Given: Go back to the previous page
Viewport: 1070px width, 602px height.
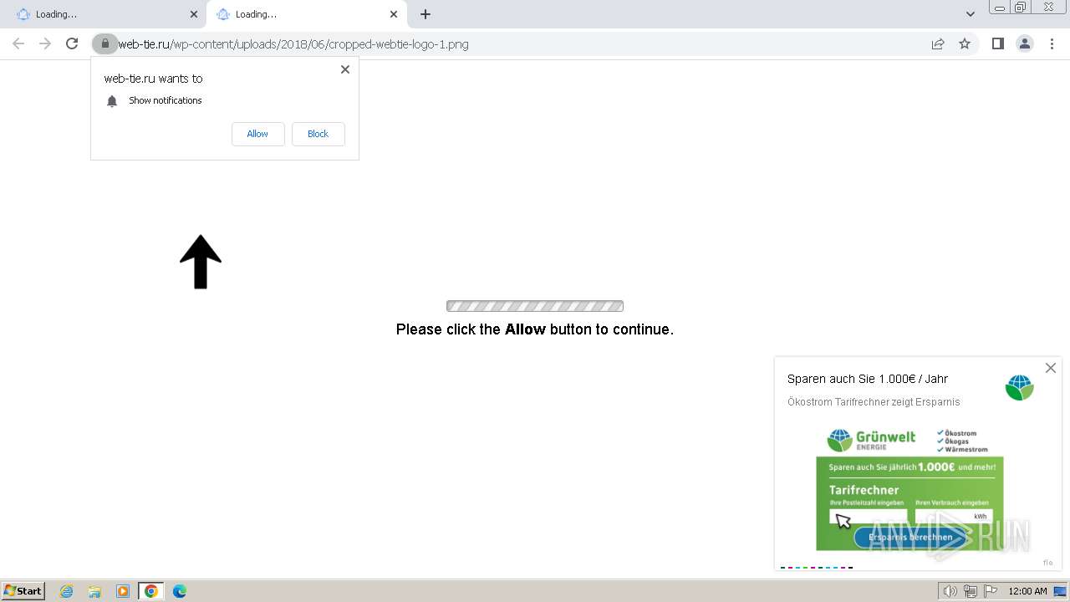Looking at the screenshot, I should 18,43.
